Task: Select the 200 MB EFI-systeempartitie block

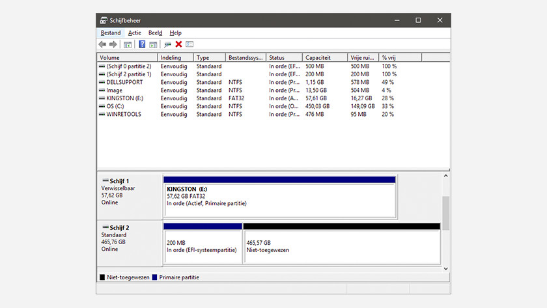Action: [x=203, y=244]
